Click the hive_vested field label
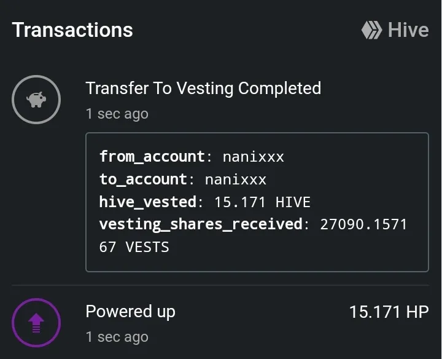442x359 pixels. (x=148, y=202)
